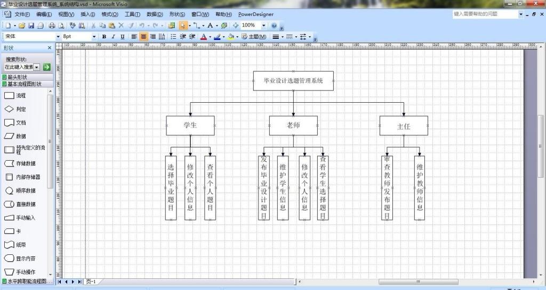546x290 pixels.
Task: Click the bullets list icon
Action: coord(173,37)
